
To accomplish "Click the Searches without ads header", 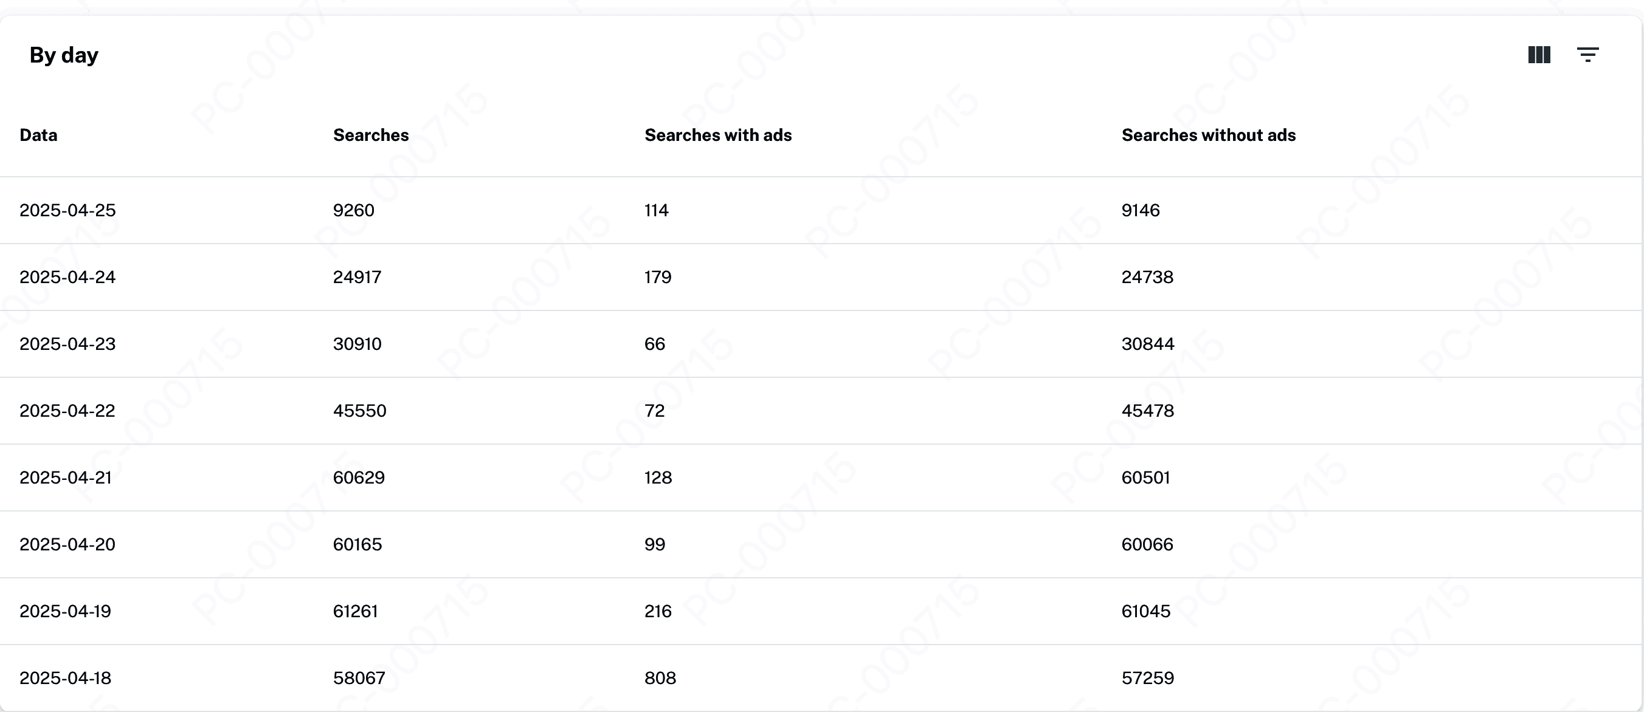I will [1208, 135].
